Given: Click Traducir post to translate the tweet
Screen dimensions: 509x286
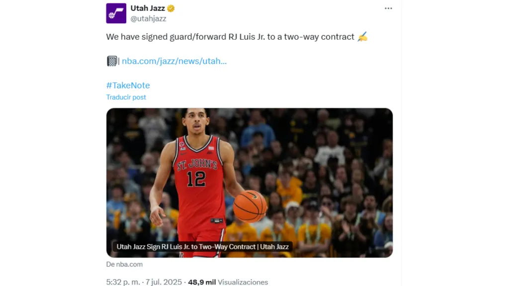Looking at the screenshot, I should coord(126,97).
